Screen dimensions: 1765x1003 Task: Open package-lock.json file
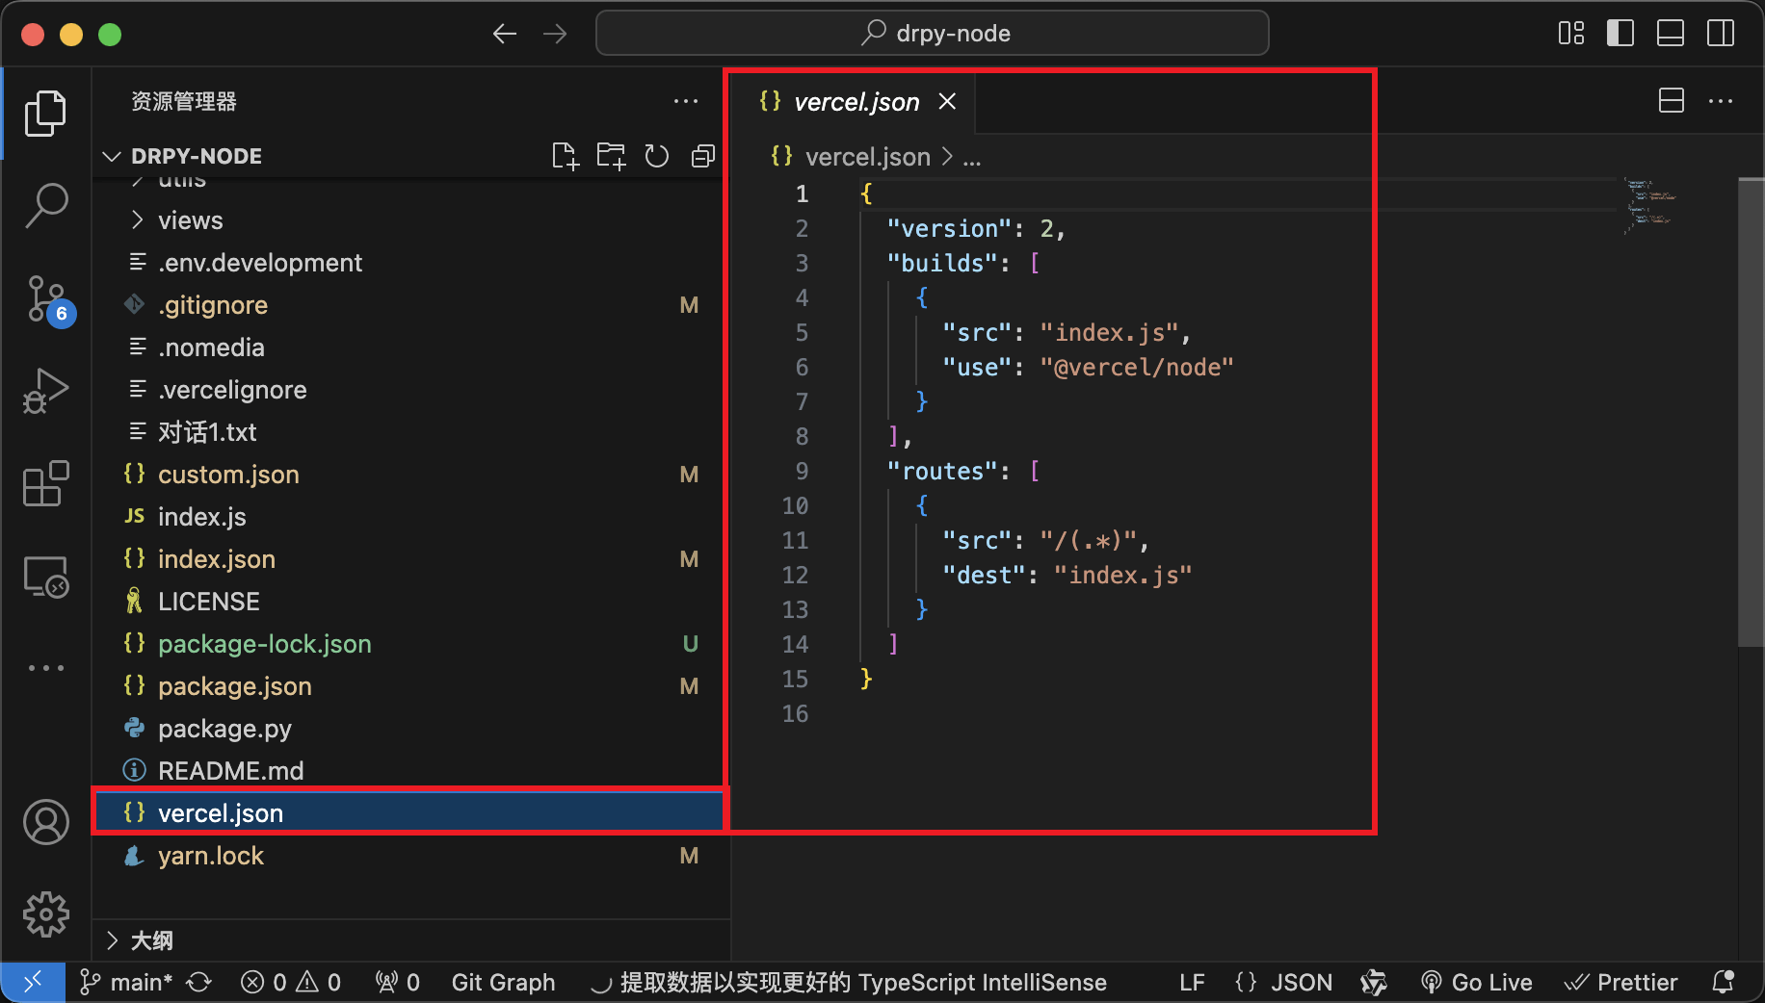411,644
